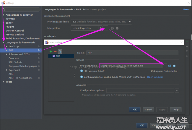Collapse Languages & Frameworks section
The height and width of the screenshot is (130, 192).
4,43
